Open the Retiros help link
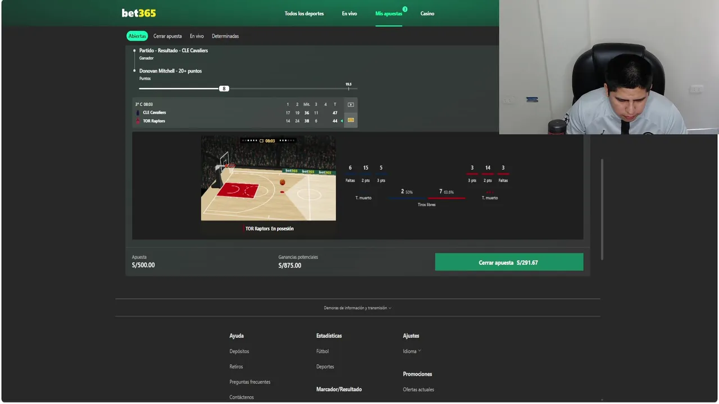The image size is (719, 404). pos(236,366)
